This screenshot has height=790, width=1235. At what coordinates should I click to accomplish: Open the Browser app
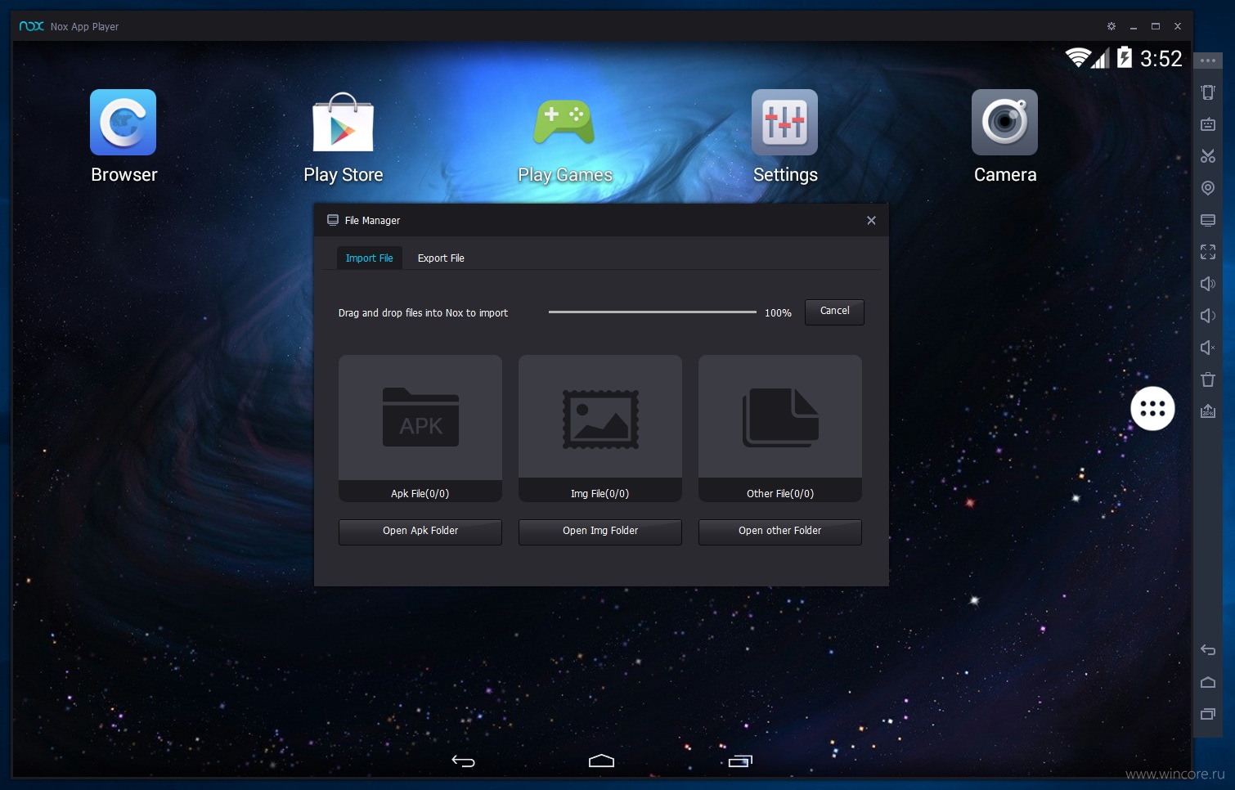click(x=123, y=123)
